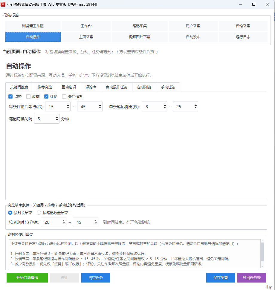This screenshot has height=290, width=275.
Task: Increase the 每条评论后等待 minimum value 15
Action: pyautogui.click(x=68, y=105)
